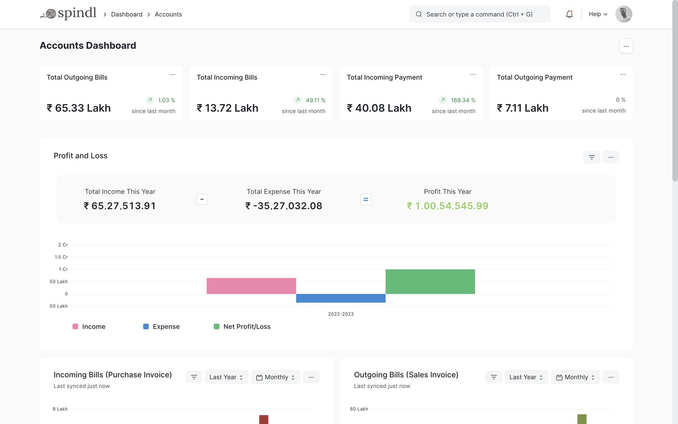Open Incoming Bills chart filter

[x=194, y=377]
